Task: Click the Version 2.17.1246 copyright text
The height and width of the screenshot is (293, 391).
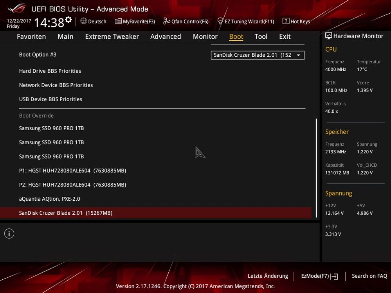Action: [x=195, y=286]
